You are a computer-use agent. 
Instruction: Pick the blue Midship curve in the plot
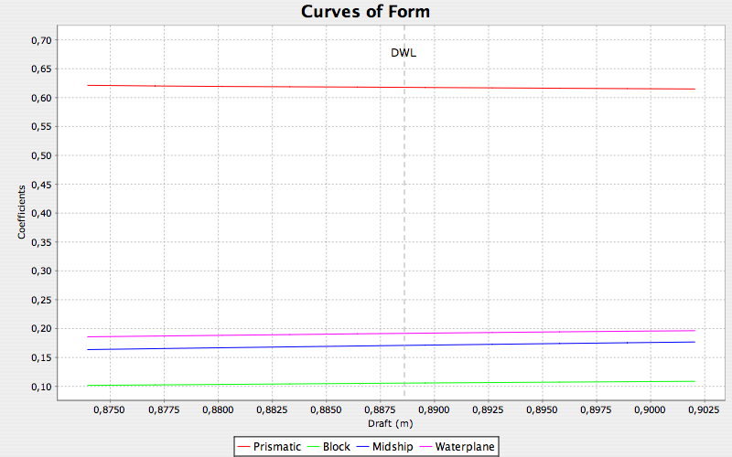pyautogui.click(x=274, y=346)
